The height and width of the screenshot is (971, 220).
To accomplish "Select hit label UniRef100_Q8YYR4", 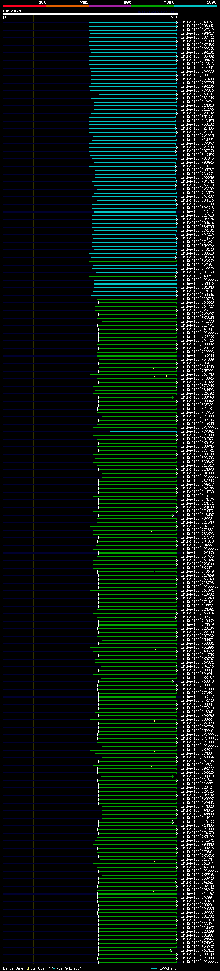I will [x=197, y=219].
